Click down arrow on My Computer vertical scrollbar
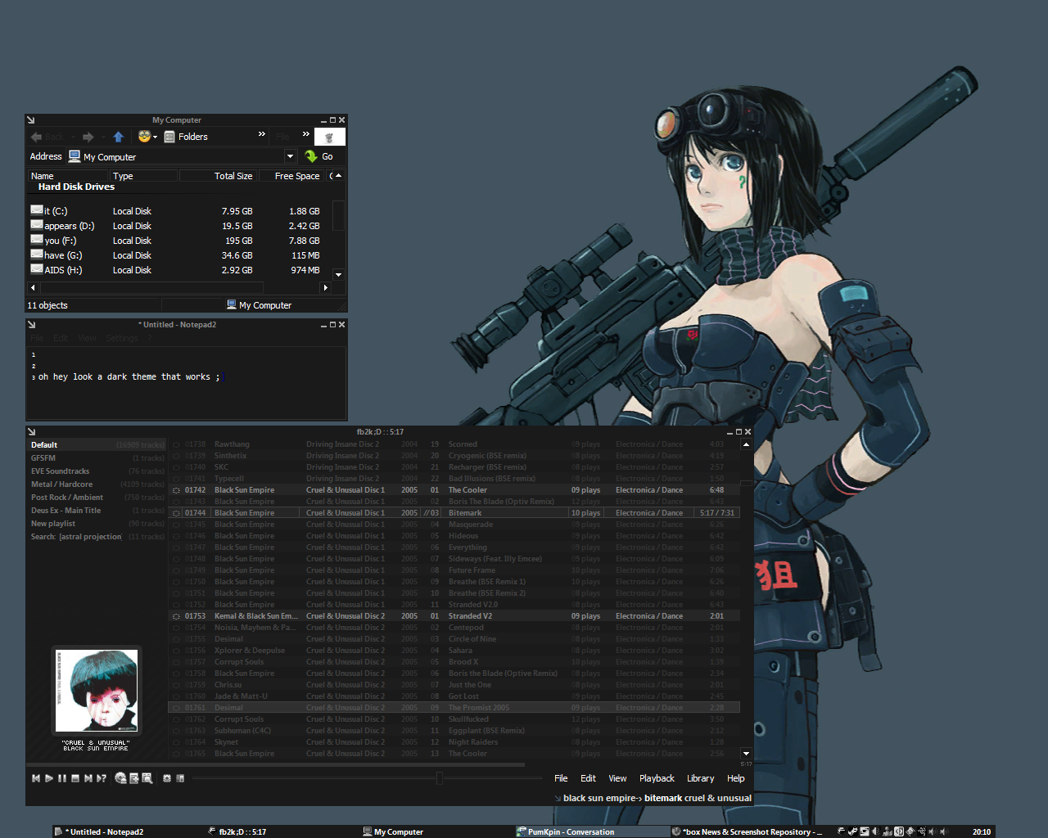Viewport: 1048px width, 838px height. 338,275
